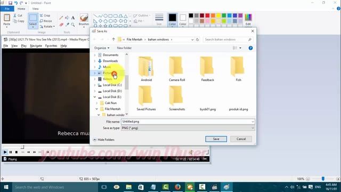Mute audio with Media Player speaker icon
This screenshot has width=341, height=192.
(x=191, y=152)
